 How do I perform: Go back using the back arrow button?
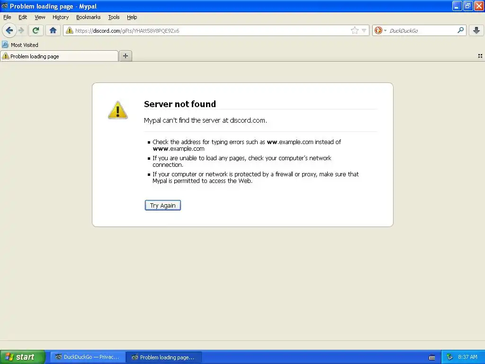tap(9, 30)
